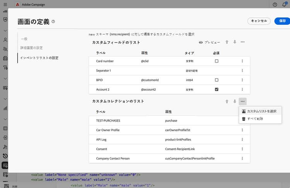The width and height of the screenshot is (290, 188).
Task: Expand sidebar chevron below the filter-pencil icon
Action: [5, 78]
